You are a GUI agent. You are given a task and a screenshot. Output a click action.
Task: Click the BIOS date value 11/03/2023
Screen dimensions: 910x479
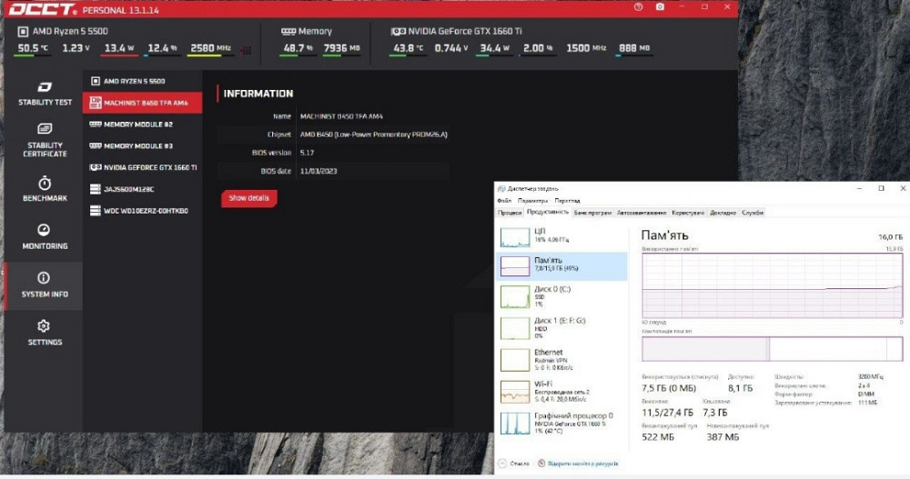pos(318,171)
